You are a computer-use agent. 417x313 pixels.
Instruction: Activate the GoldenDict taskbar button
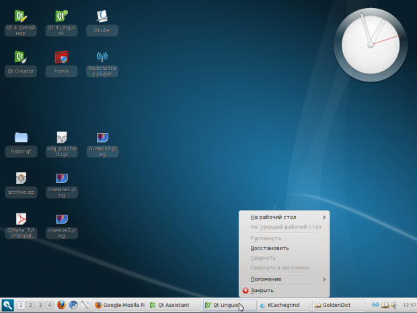point(339,305)
